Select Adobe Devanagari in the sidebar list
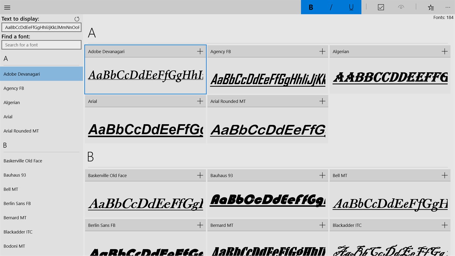The height and width of the screenshot is (256, 455). 41,74
